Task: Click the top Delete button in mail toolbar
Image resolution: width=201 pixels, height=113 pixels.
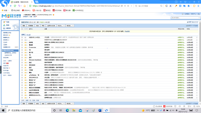Action: pos(24,26)
